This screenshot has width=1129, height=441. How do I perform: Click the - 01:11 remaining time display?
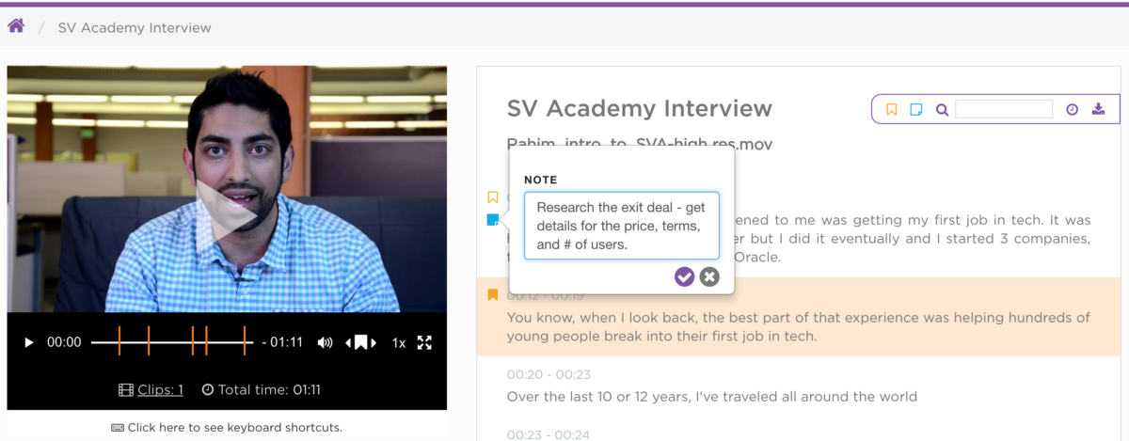coord(282,342)
